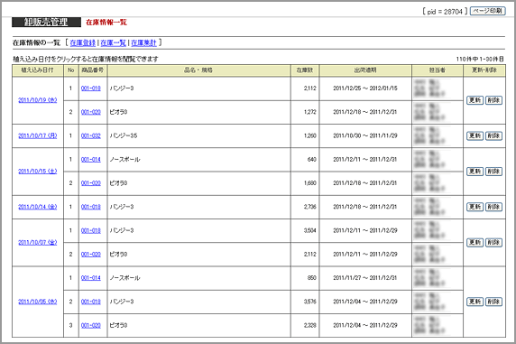Open the 在庫一覧 link

[x=113, y=42]
